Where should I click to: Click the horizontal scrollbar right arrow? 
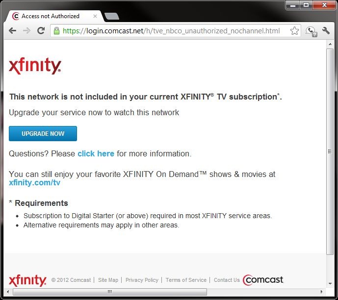322,292
